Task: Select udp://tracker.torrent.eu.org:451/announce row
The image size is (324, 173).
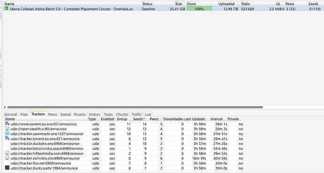Action: (123, 139)
